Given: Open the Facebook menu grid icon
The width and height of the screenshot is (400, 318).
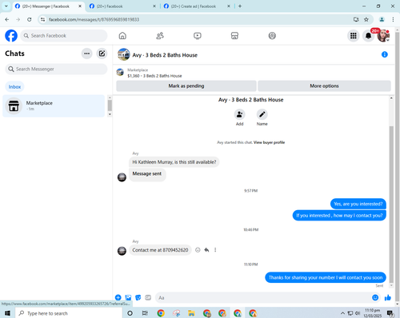Looking at the screenshot, I should (x=354, y=36).
